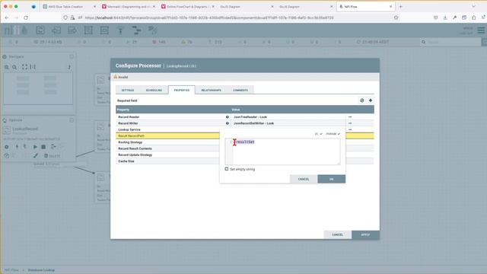Bookmark this page with the star icon

[x=396, y=18]
